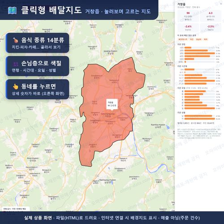Select the 피자 category tag
224x224 pixels.
tap(206, 39)
